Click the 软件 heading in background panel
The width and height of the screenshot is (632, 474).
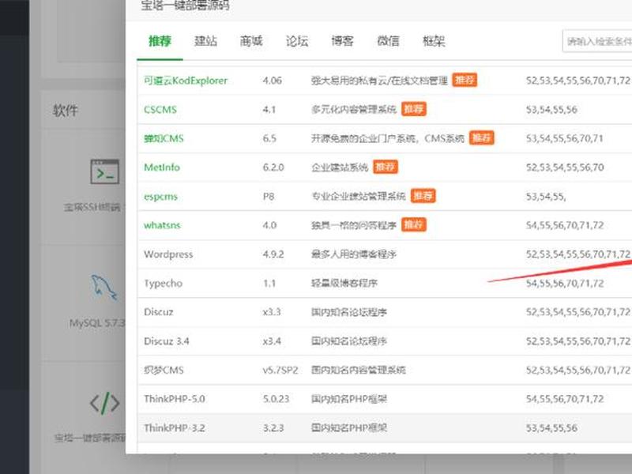pyautogui.click(x=66, y=110)
